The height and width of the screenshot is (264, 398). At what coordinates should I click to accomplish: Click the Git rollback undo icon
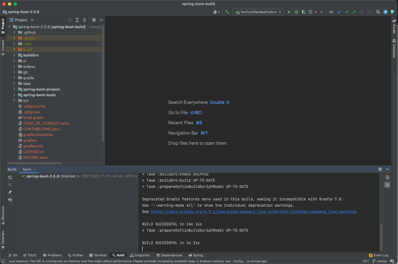coord(369,12)
